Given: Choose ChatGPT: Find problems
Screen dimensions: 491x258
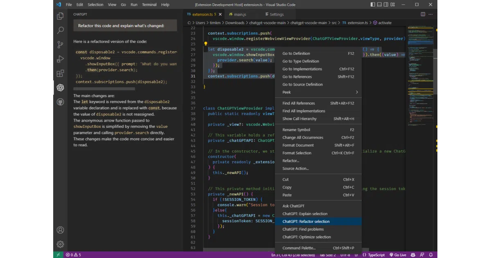Looking at the screenshot, I should coord(318,229).
